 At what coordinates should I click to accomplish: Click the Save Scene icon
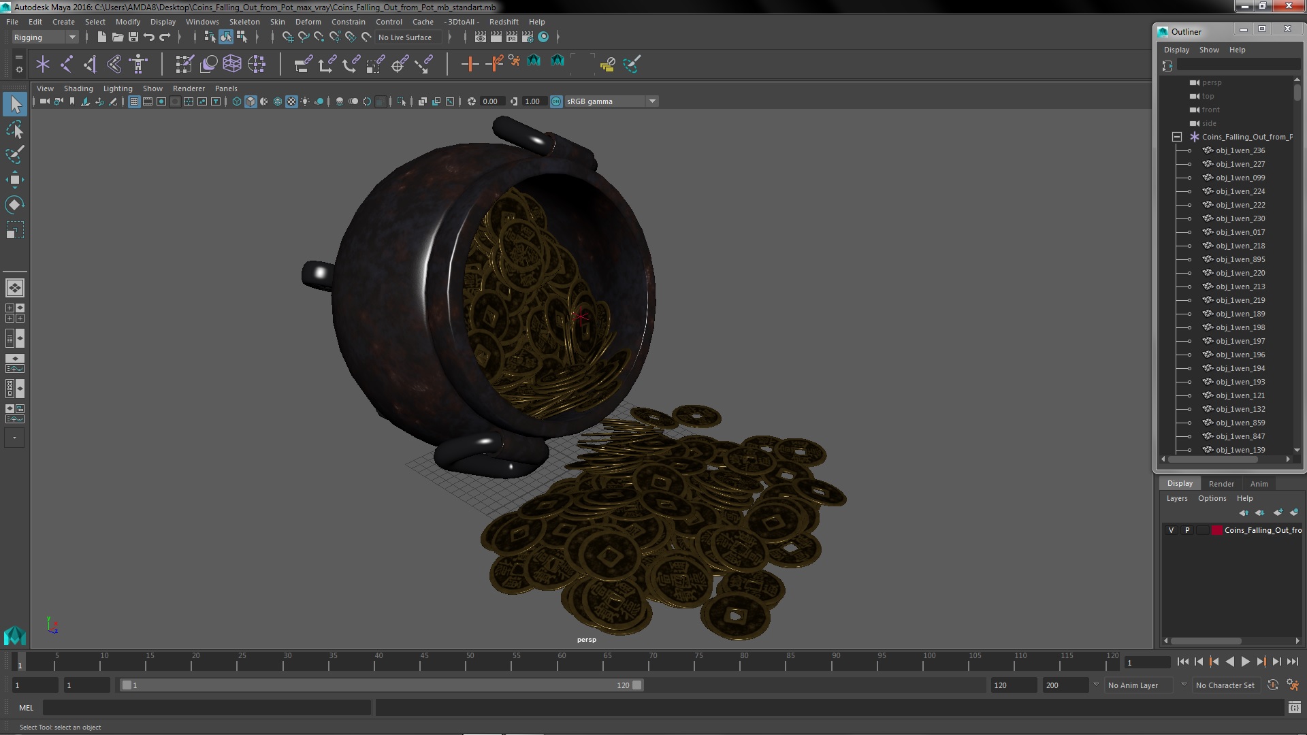(x=133, y=37)
